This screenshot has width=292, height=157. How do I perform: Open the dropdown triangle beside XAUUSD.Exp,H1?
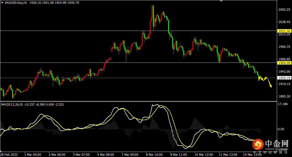click(x=2, y=3)
